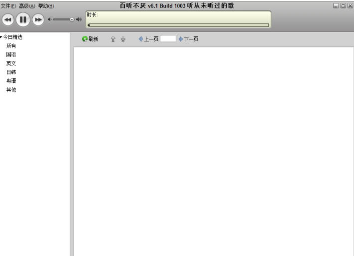
Task: Select 粤语 category in sidebar
Action: (11, 81)
